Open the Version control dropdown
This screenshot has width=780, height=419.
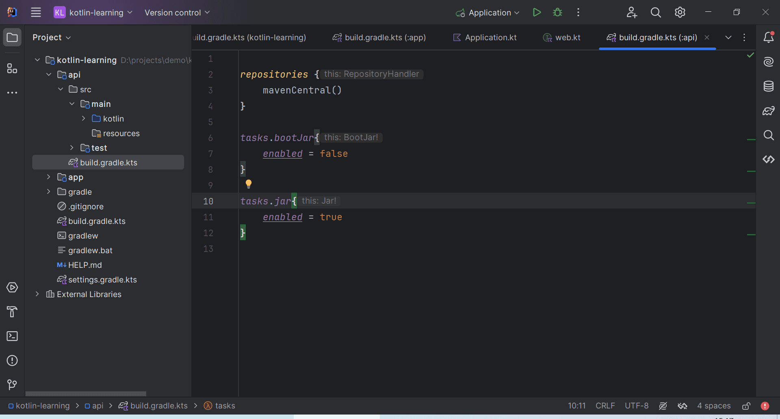click(177, 12)
